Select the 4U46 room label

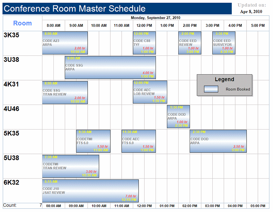12,109
